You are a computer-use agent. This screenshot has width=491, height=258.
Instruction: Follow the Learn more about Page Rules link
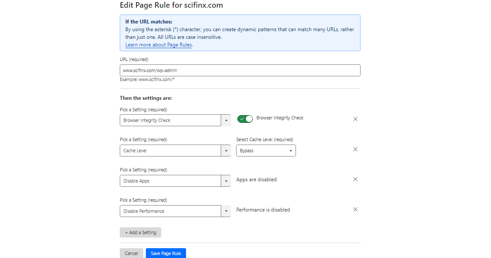[158, 45]
